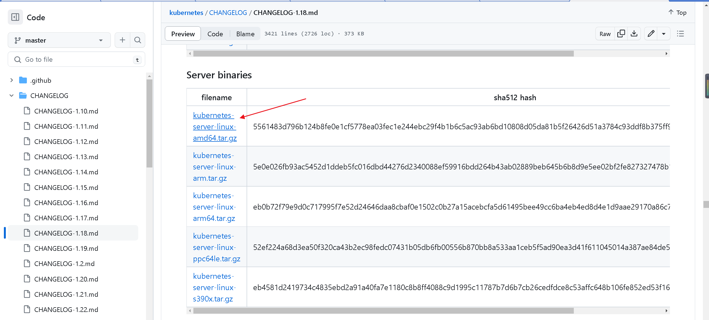
Task: Jump to Top of the page
Action: click(677, 12)
